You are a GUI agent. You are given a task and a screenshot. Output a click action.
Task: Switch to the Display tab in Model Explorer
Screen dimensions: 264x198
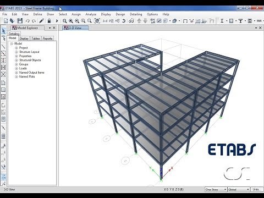pyautogui.click(x=24, y=38)
